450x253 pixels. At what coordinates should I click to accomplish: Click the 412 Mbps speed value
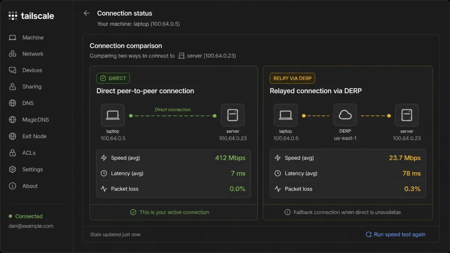[x=230, y=158]
